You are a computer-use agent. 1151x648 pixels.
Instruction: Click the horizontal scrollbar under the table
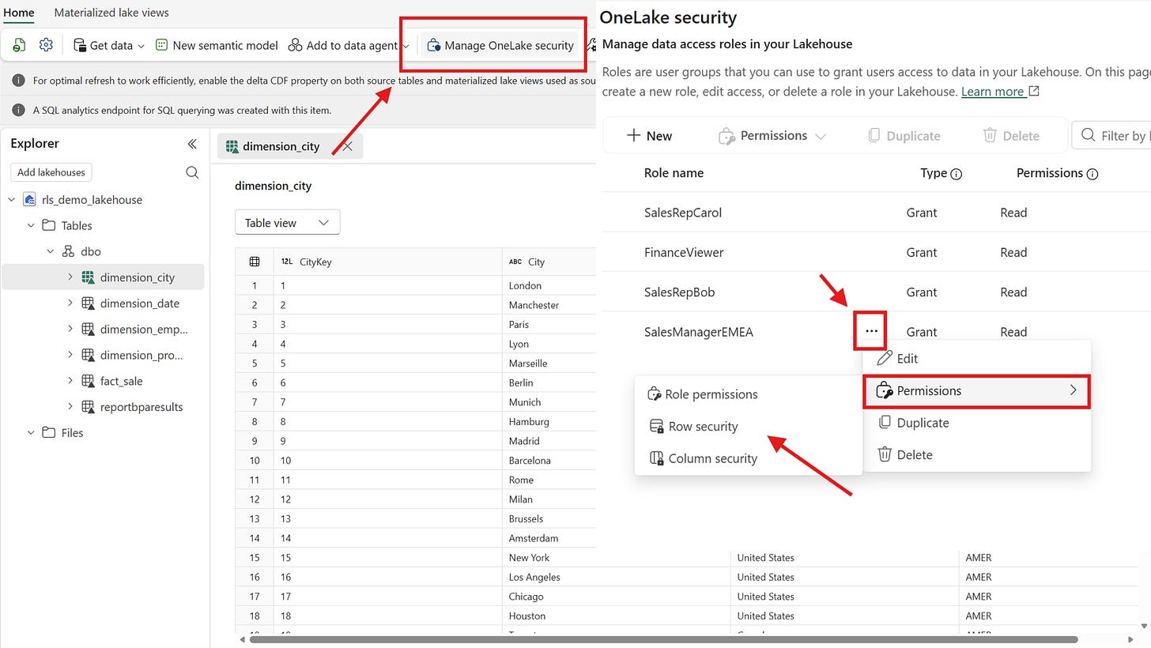pyautogui.click(x=664, y=639)
